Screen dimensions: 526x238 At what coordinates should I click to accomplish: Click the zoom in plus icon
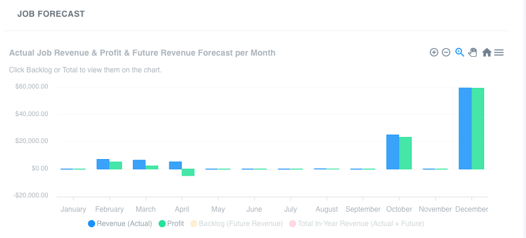(434, 52)
